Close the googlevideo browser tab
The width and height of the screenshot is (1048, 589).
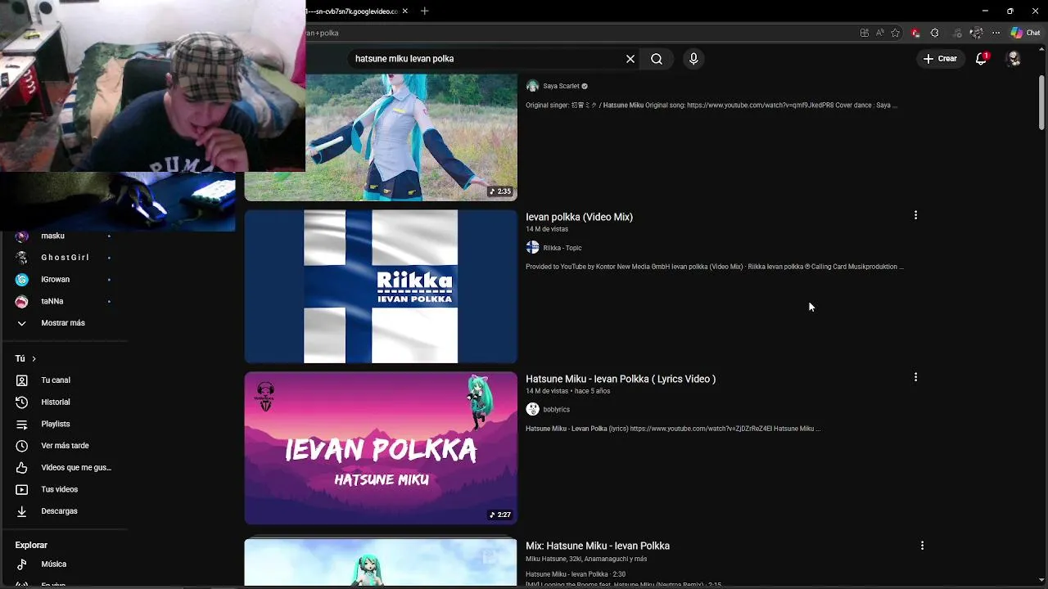click(404, 11)
